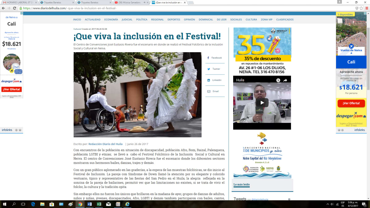Go to the POLÍTICA section
Image resolution: width=370 pixels, height=208 pixels.
(x=141, y=19)
